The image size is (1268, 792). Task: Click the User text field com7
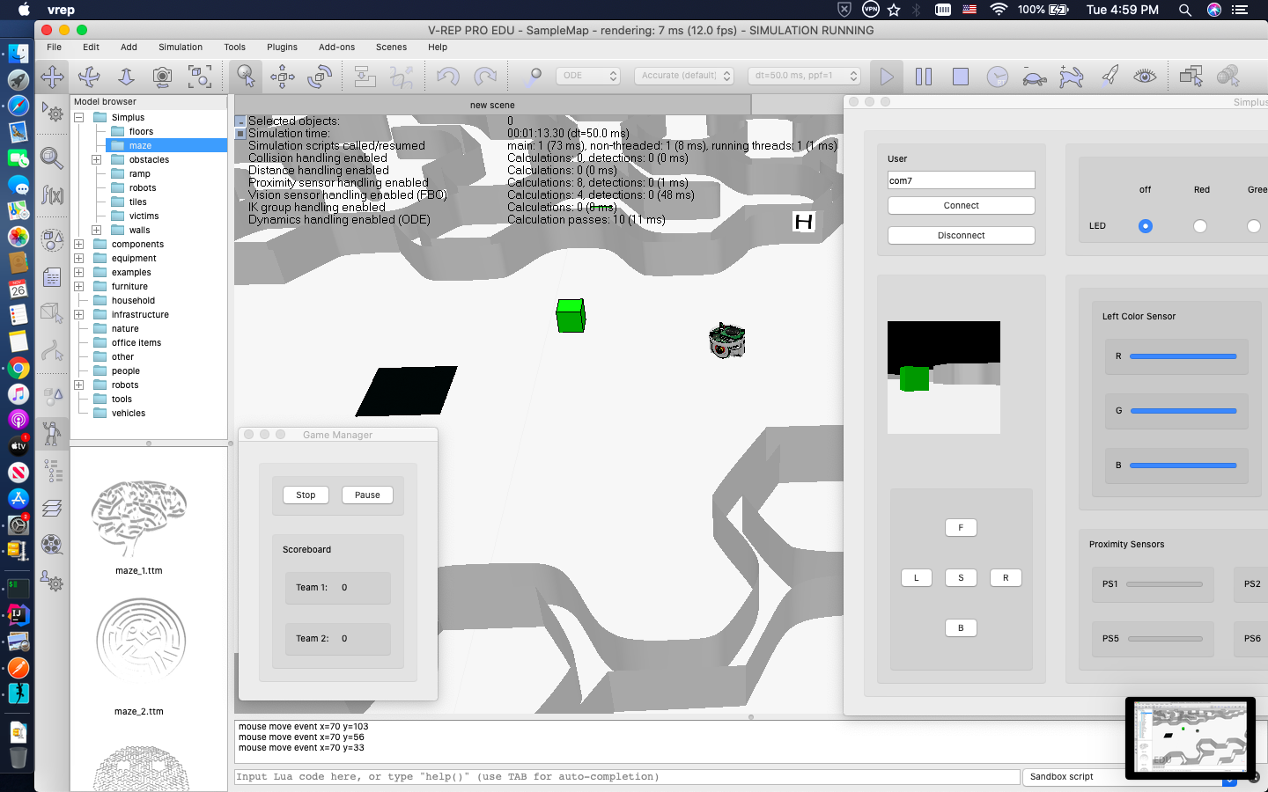(962, 180)
